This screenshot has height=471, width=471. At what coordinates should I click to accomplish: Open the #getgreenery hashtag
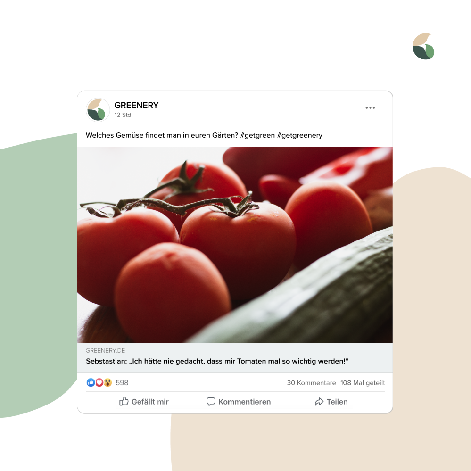click(299, 135)
